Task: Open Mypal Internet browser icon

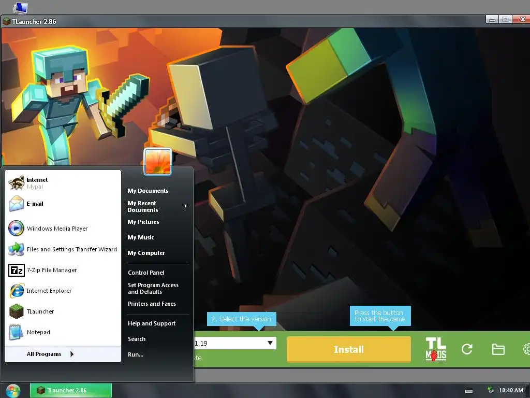Action: click(x=16, y=183)
